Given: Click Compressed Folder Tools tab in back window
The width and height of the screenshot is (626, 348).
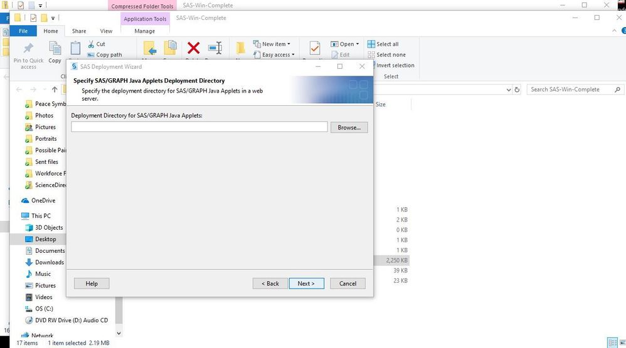Looking at the screenshot, I should click(142, 6).
